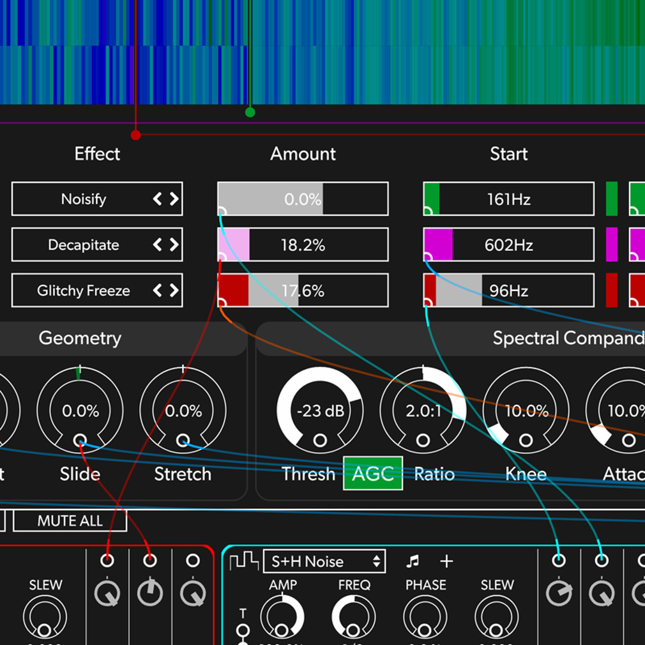Click the 18.2% Amount slider
The image size is (645, 645).
coord(303,245)
